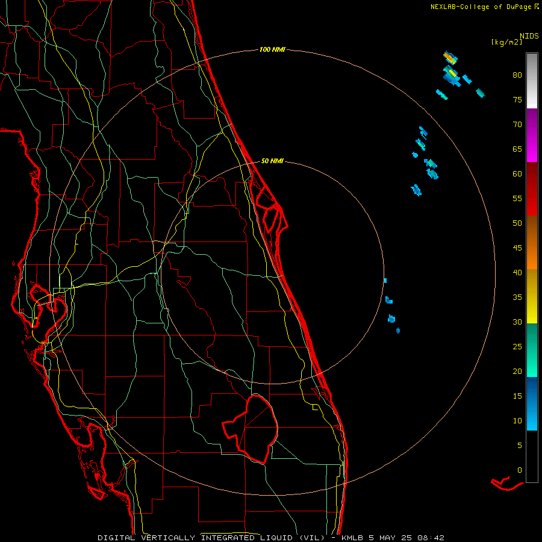This screenshot has width=542, height=542.
Task: Click the 5 value on color scale
Action: point(520,445)
